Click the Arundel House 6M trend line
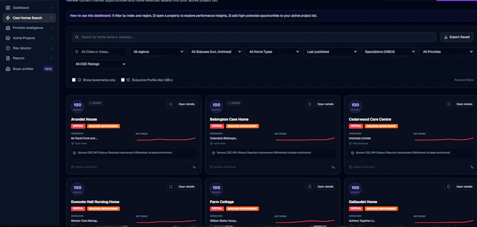The height and width of the screenshot is (227, 477). click(166, 139)
